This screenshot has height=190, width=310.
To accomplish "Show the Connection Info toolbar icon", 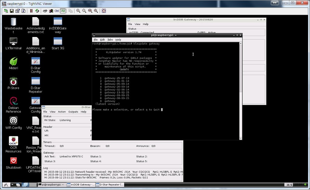I will (23, 11).
